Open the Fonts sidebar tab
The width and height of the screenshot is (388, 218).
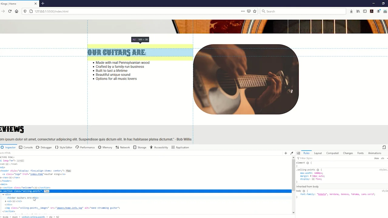point(360,153)
